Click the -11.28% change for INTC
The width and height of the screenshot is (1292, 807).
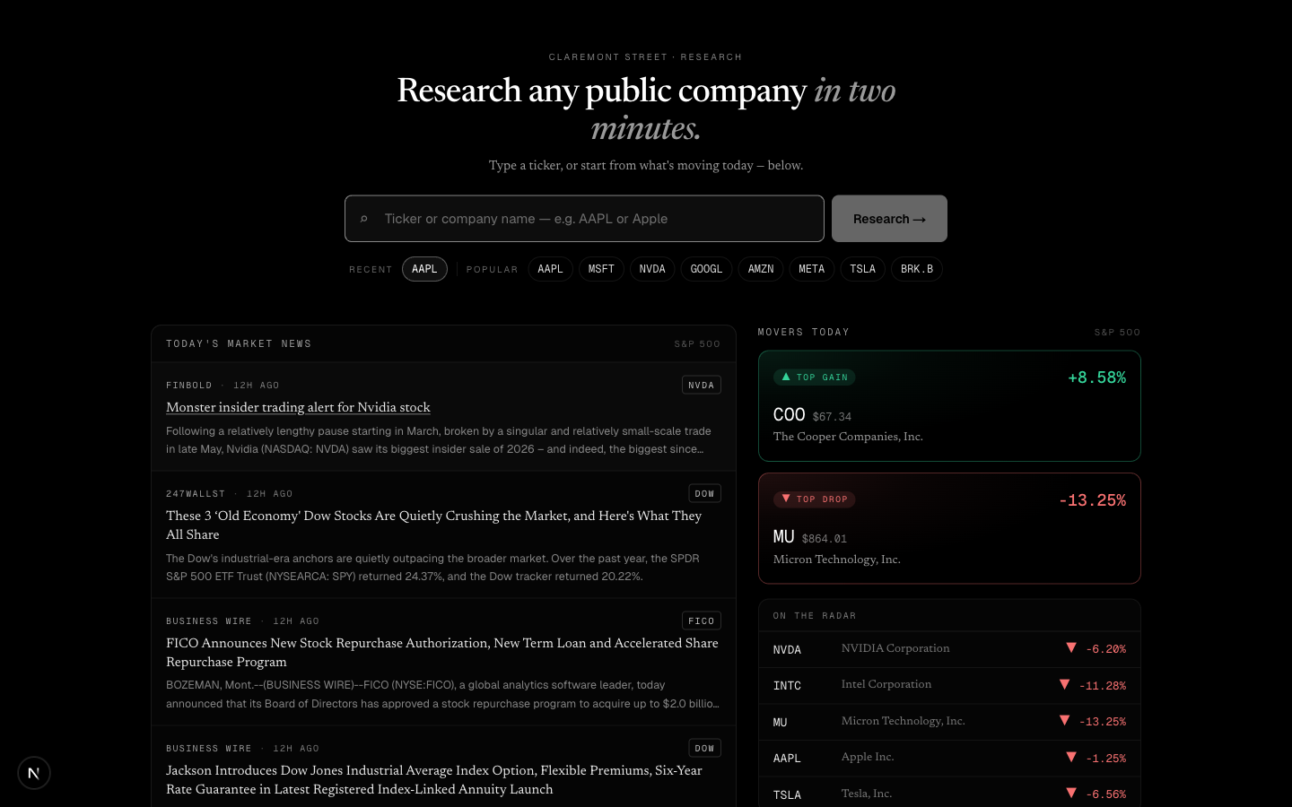point(1102,686)
